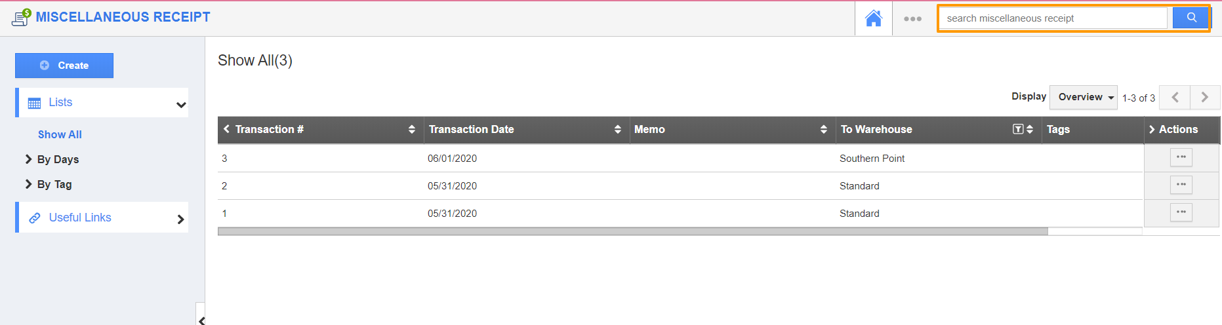Viewport: 1222px width, 325px height.
Task: Open row actions for transaction 3
Action: (1181, 157)
